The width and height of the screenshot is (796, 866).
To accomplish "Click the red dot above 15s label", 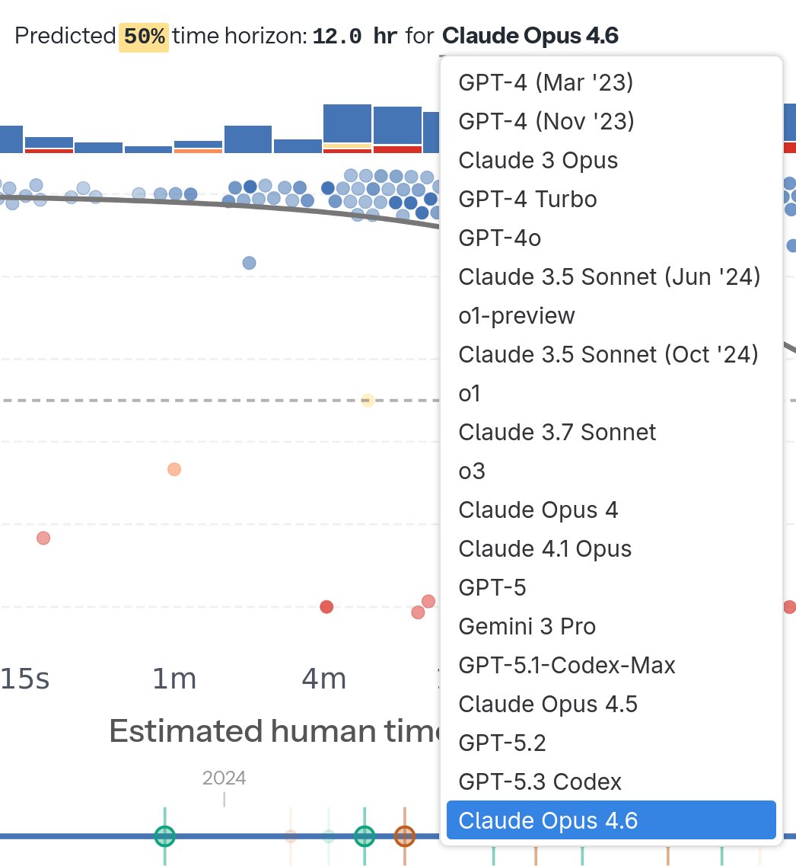I will [43, 538].
